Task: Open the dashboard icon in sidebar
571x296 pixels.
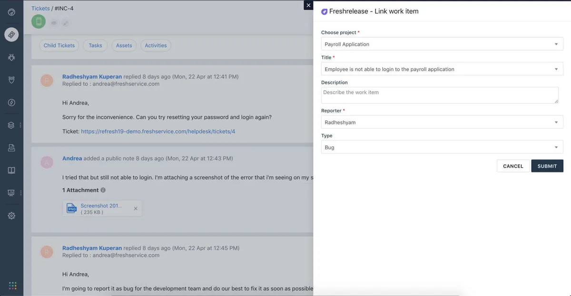Action: (11, 12)
